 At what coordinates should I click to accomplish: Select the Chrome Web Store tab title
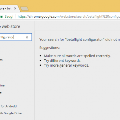(6, 8)
